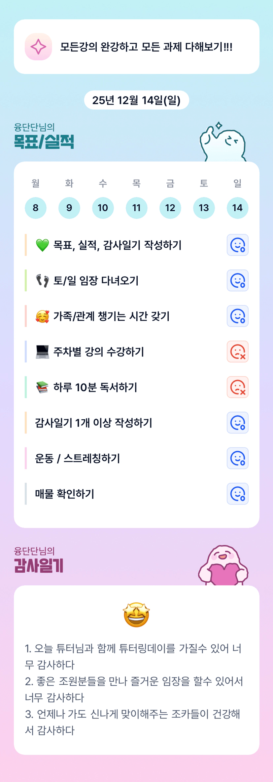Image resolution: width=273 pixels, height=782 pixels.
Task: Click the orange bar beside 감사일기 1개 이상 작성하기
Action: click(x=26, y=423)
